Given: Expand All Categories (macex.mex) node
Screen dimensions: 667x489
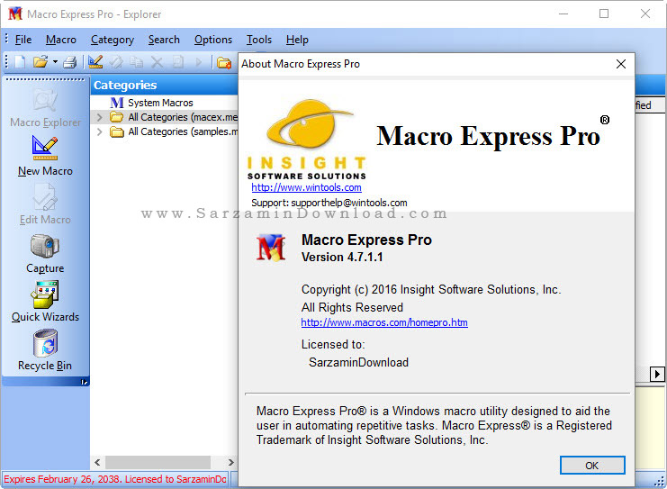Looking at the screenshot, I should pyautogui.click(x=99, y=117).
